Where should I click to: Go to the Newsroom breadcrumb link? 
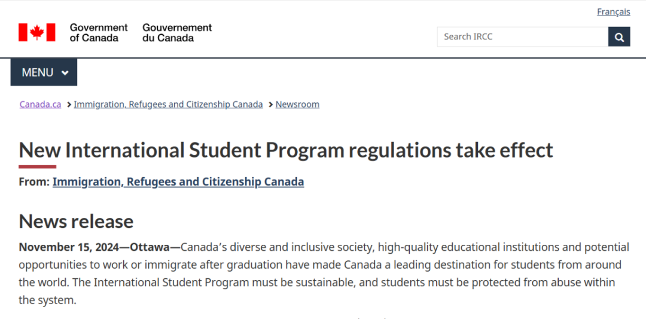click(297, 104)
